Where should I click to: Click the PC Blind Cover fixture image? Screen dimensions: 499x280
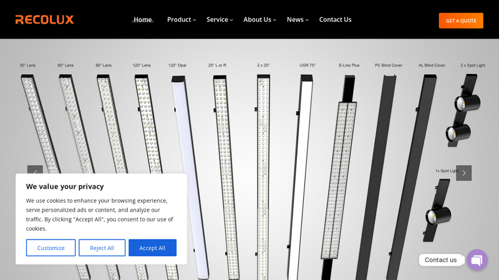pyautogui.click(x=376, y=177)
